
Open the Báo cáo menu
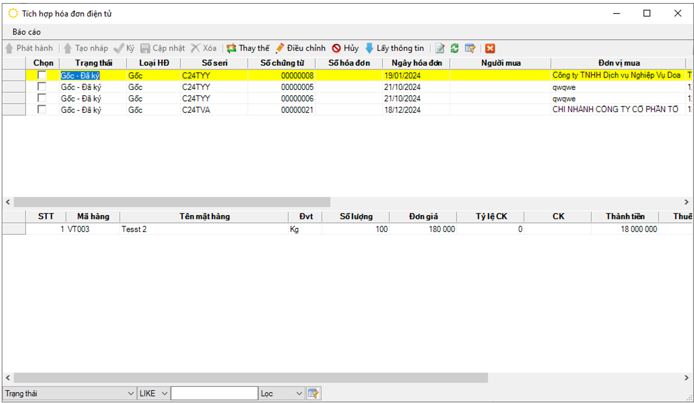pos(27,32)
